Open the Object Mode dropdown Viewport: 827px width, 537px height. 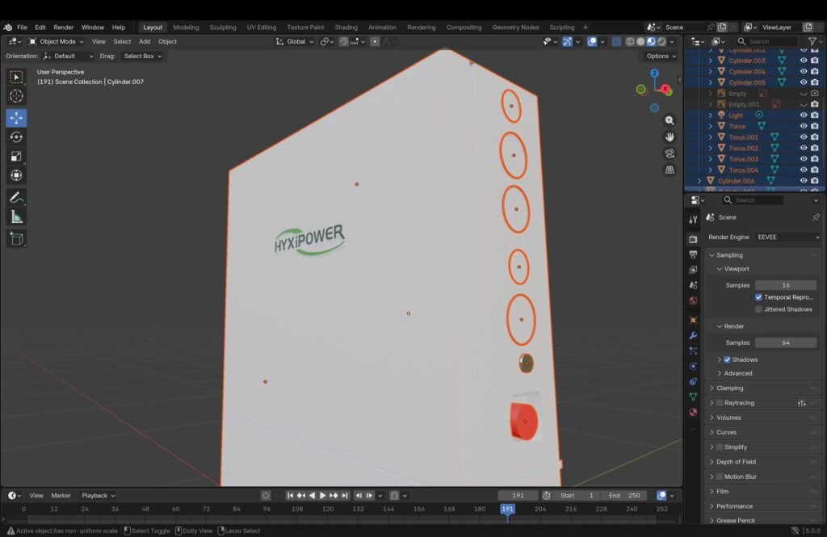coord(57,41)
